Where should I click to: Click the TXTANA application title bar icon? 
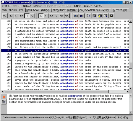click(x=2, y=2)
